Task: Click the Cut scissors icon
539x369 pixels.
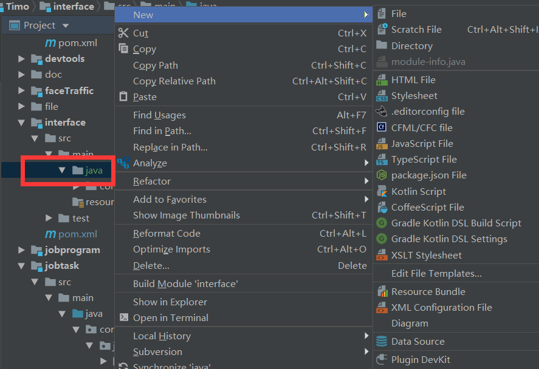Action: 123,33
